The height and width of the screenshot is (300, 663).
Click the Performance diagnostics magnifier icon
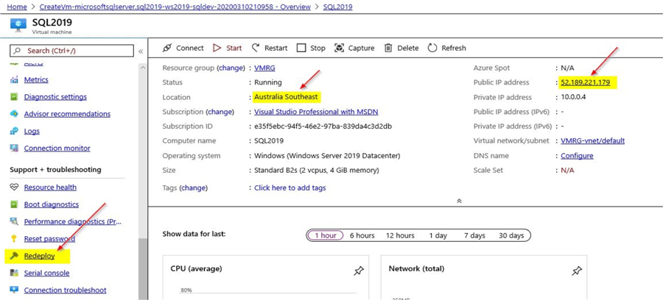(x=15, y=221)
